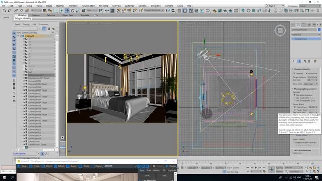Screen dimensions: 322x181
Task: Click Render button in Corona frame buffer
Action: [171, 166]
